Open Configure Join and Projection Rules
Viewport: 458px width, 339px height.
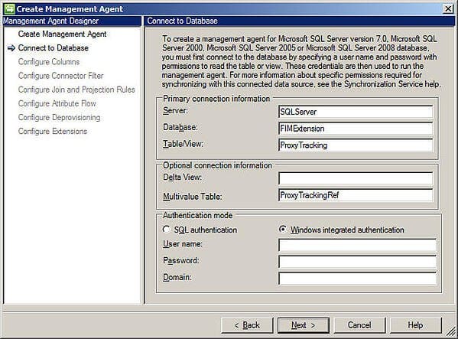tap(76, 90)
